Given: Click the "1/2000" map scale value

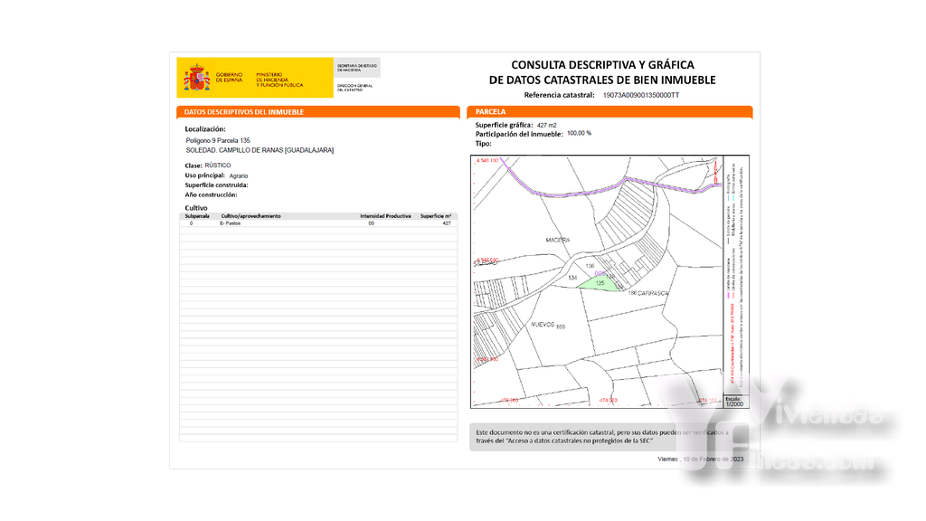Looking at the screenshot, I should coord(734,404).
